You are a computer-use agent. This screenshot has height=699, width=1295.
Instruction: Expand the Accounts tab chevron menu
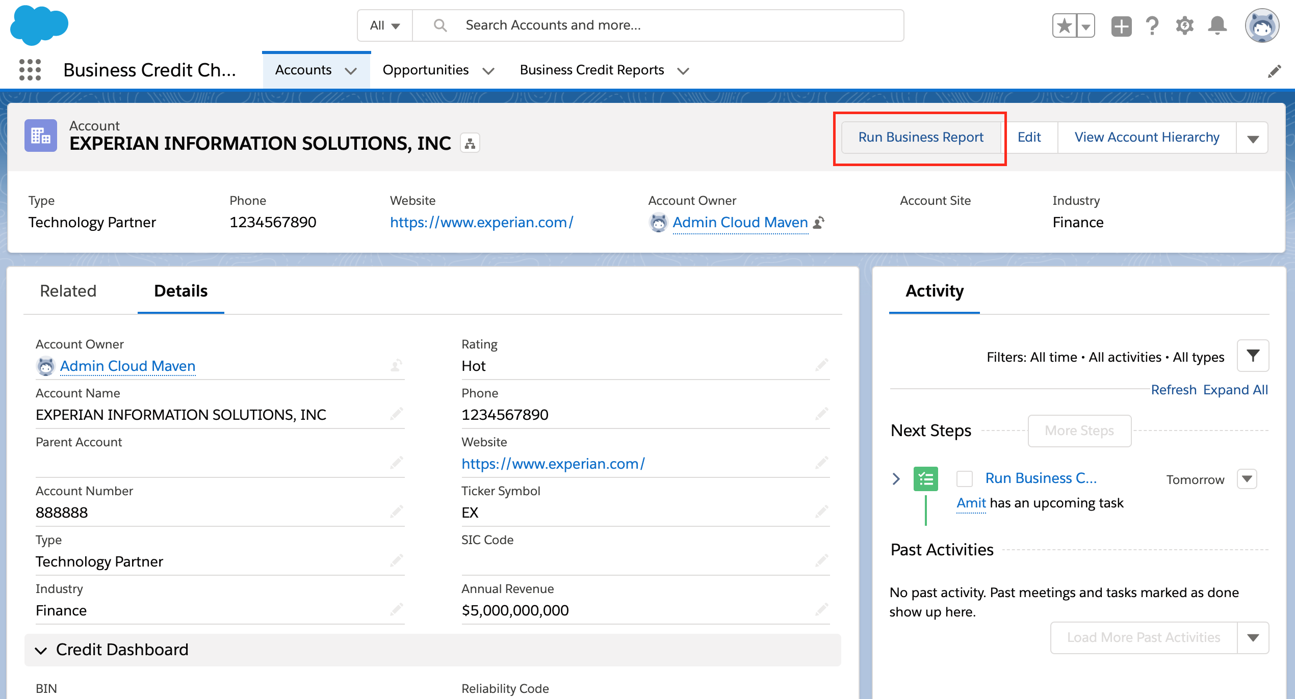351,71
